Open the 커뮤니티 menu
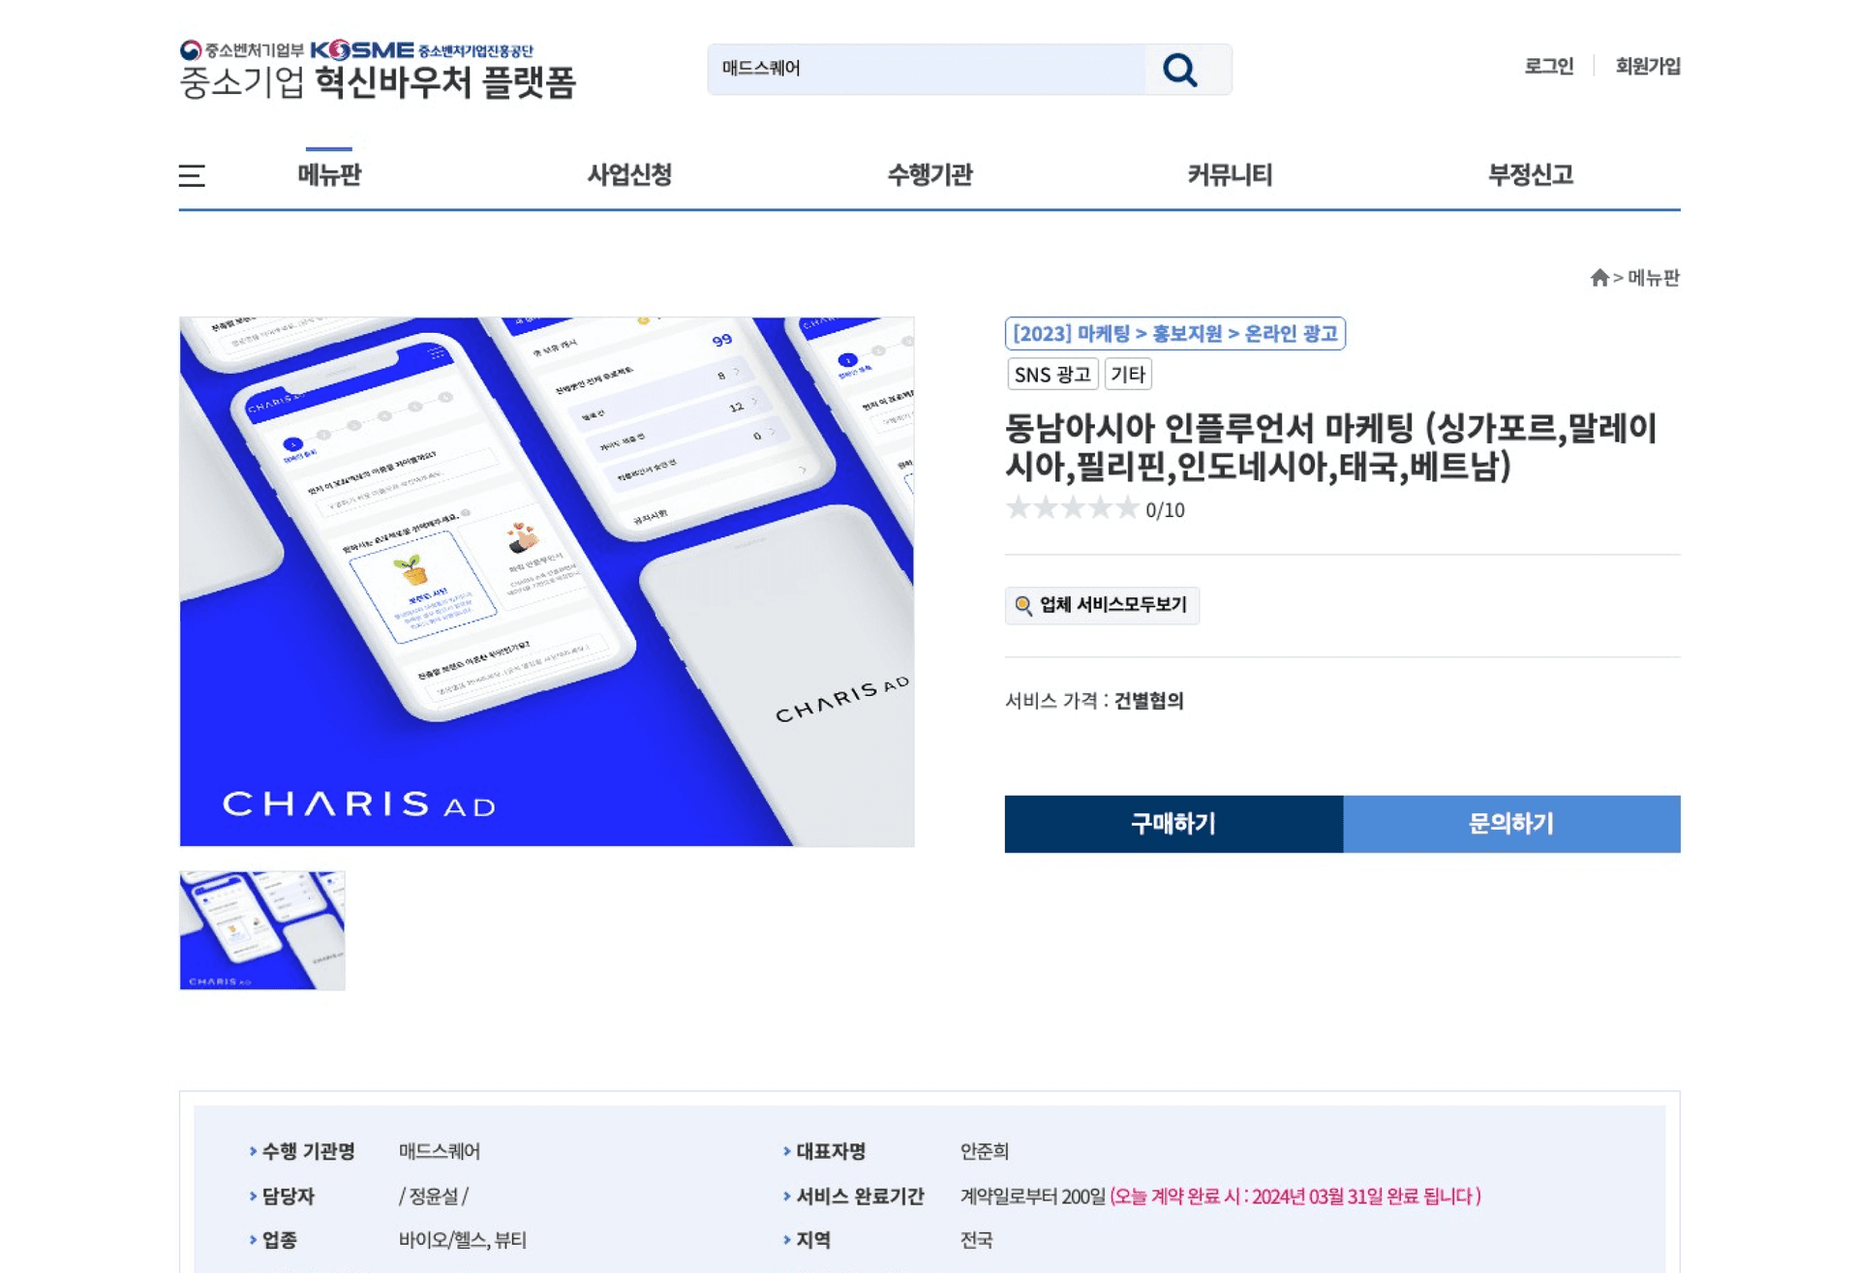This screenshot has width=1859, height=1273. 1230,175
